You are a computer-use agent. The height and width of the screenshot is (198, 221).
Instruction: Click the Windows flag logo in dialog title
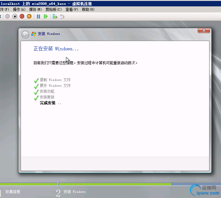34,34
